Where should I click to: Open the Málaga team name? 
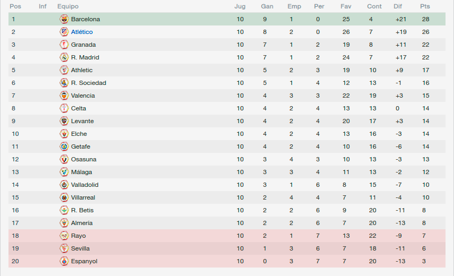click(81, 172)
